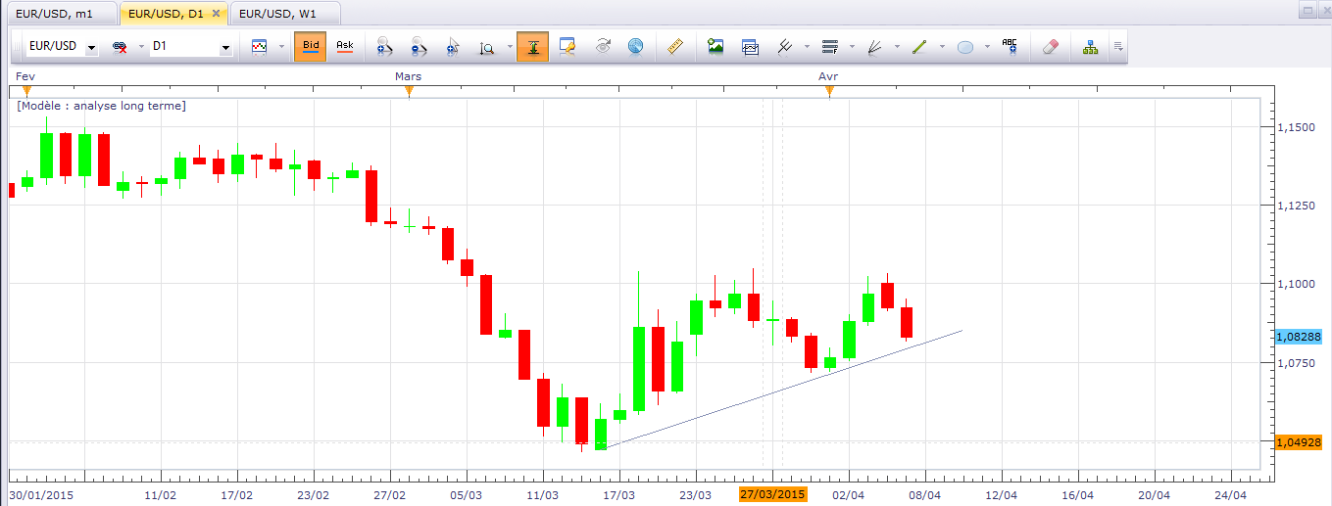The image size is (1332, 506).
Task: Click the save chart image icon
Action: pos(715,46)
